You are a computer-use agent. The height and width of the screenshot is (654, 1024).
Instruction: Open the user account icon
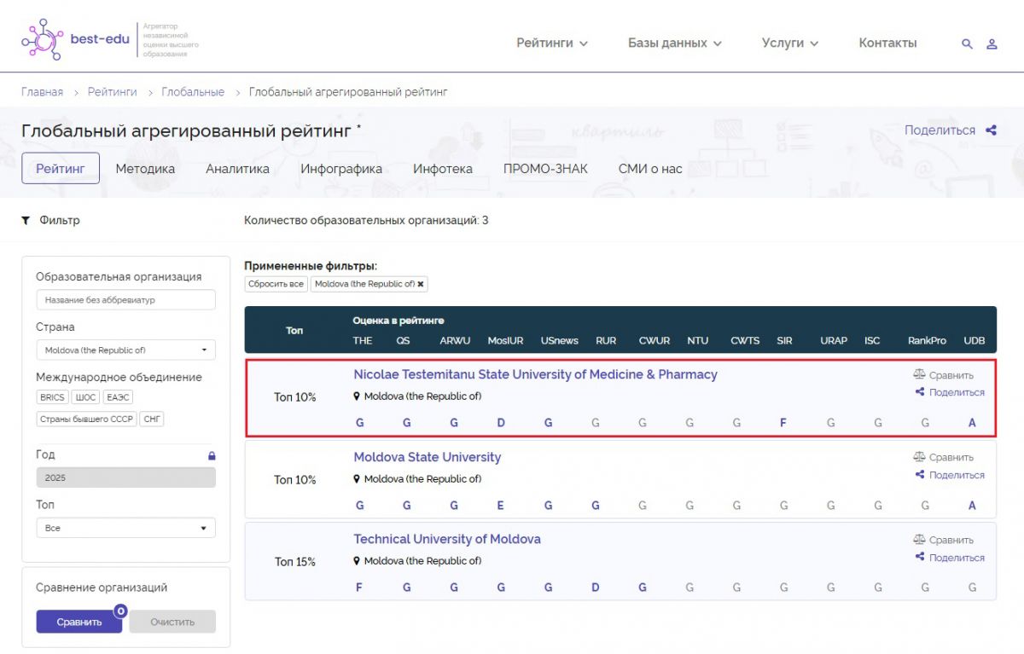tap(992, 43)
